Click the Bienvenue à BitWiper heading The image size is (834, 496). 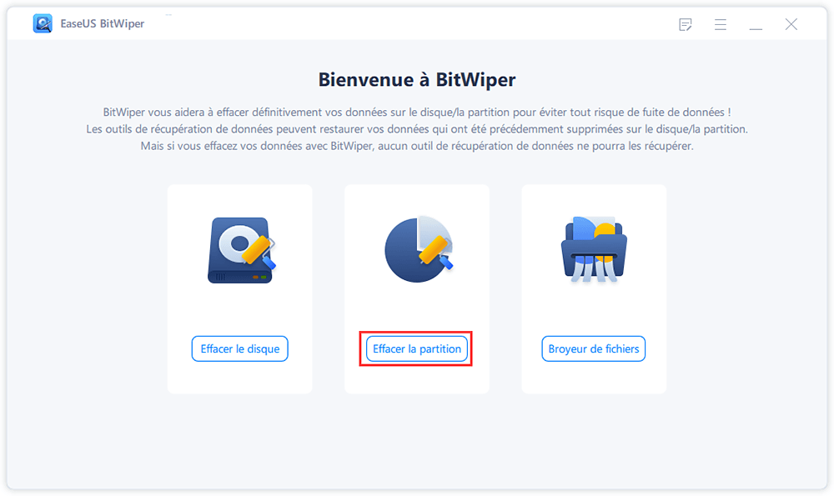pos(416,79)
